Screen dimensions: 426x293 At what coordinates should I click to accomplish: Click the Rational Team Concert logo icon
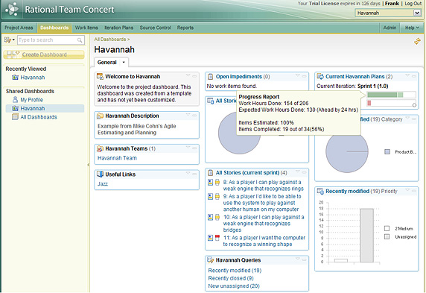(12, 9)
